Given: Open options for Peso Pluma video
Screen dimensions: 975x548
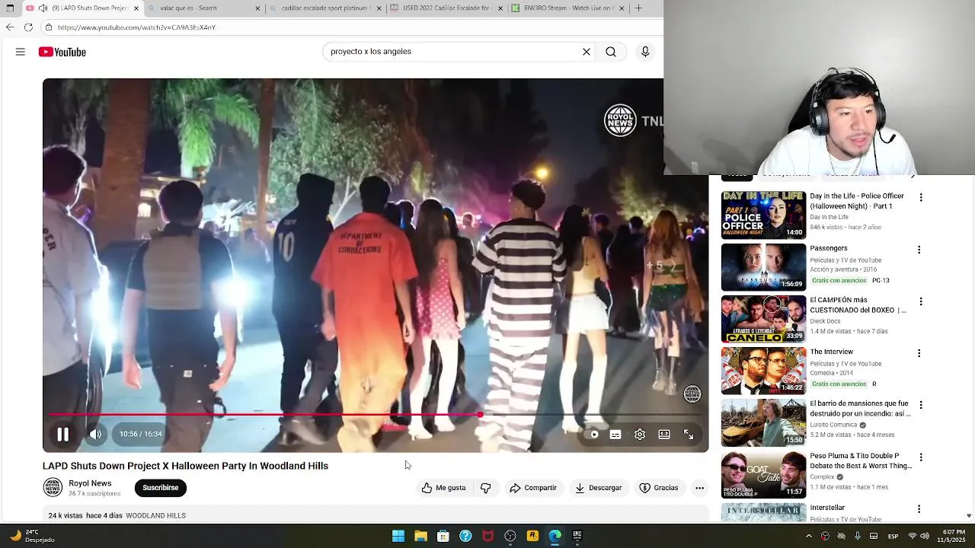Looking at the screenshot, I should (x=920, y=457).
